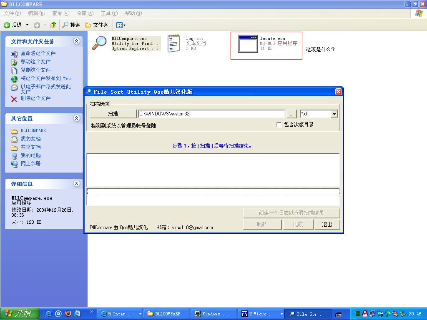
Task: Open the 5 Internet Explorer taskbar group
Action: pyautogui.click(x=120, y=314)
